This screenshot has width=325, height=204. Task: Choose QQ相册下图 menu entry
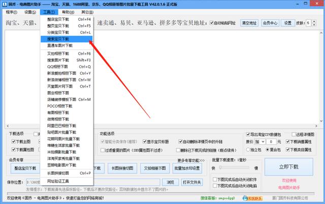(67, 67)
